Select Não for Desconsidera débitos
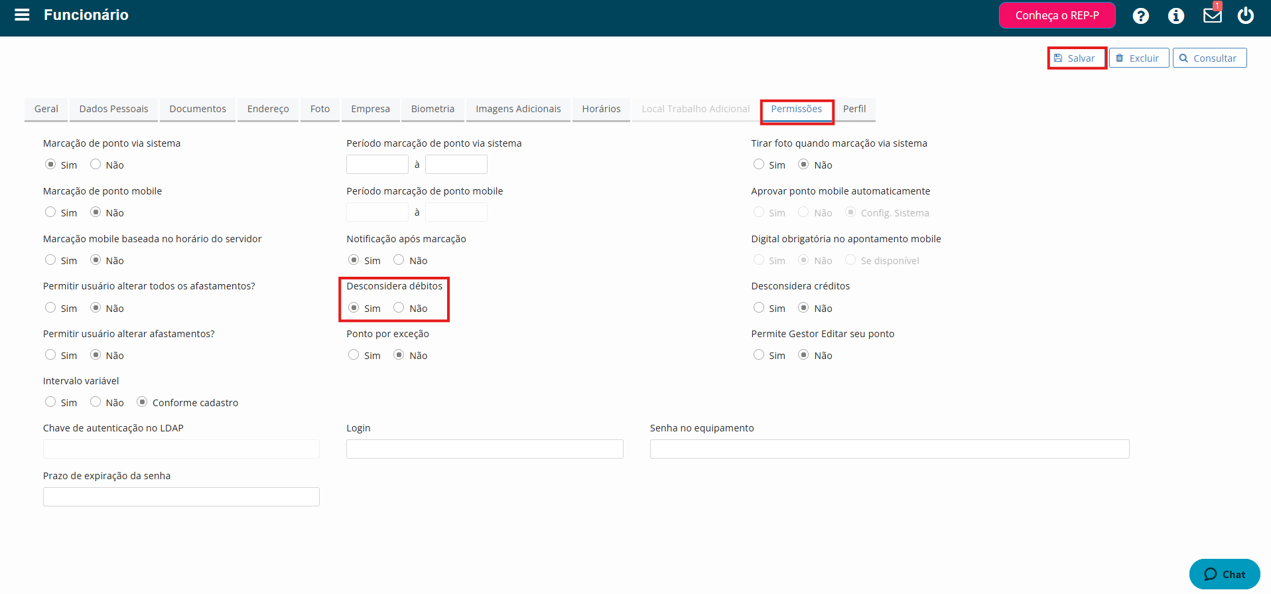Image resolution: width=1271 pixels, height=594 pixels. coord(399,307)
